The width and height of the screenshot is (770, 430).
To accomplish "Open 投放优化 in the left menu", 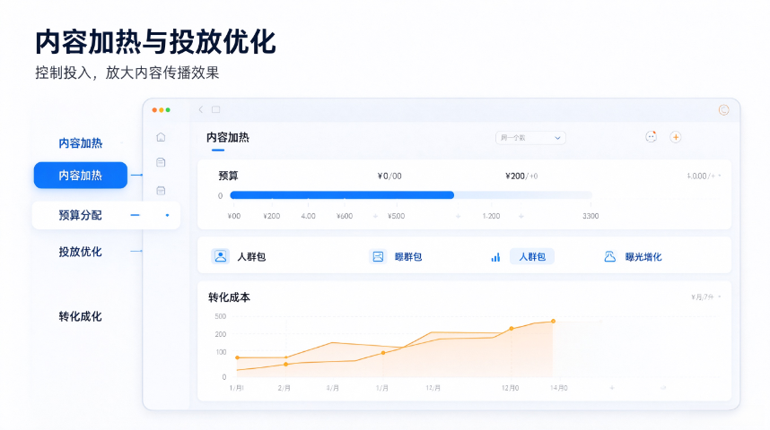I will tap(80, 252).
